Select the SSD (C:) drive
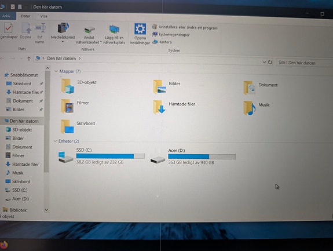The height and width of the screenshot is (251, 333). click(x=101, y=156)
